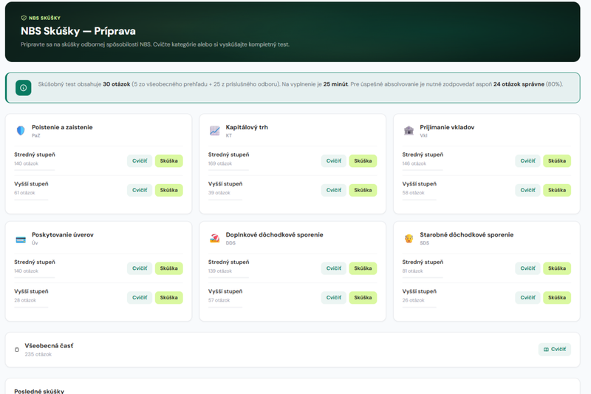This screenshot has height=394, width=591.
Task: Click the Starobné dôchodkové sporenie card title
Action: pos(467,234)
